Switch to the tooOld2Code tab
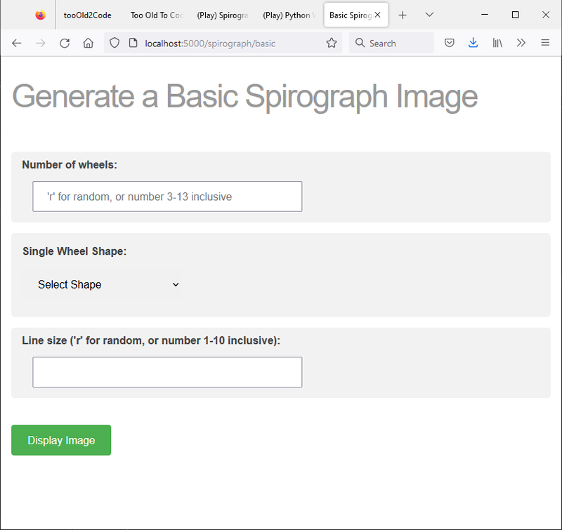Image resolution: width=562 pixels, height=530 pixels. pos(87,15)
